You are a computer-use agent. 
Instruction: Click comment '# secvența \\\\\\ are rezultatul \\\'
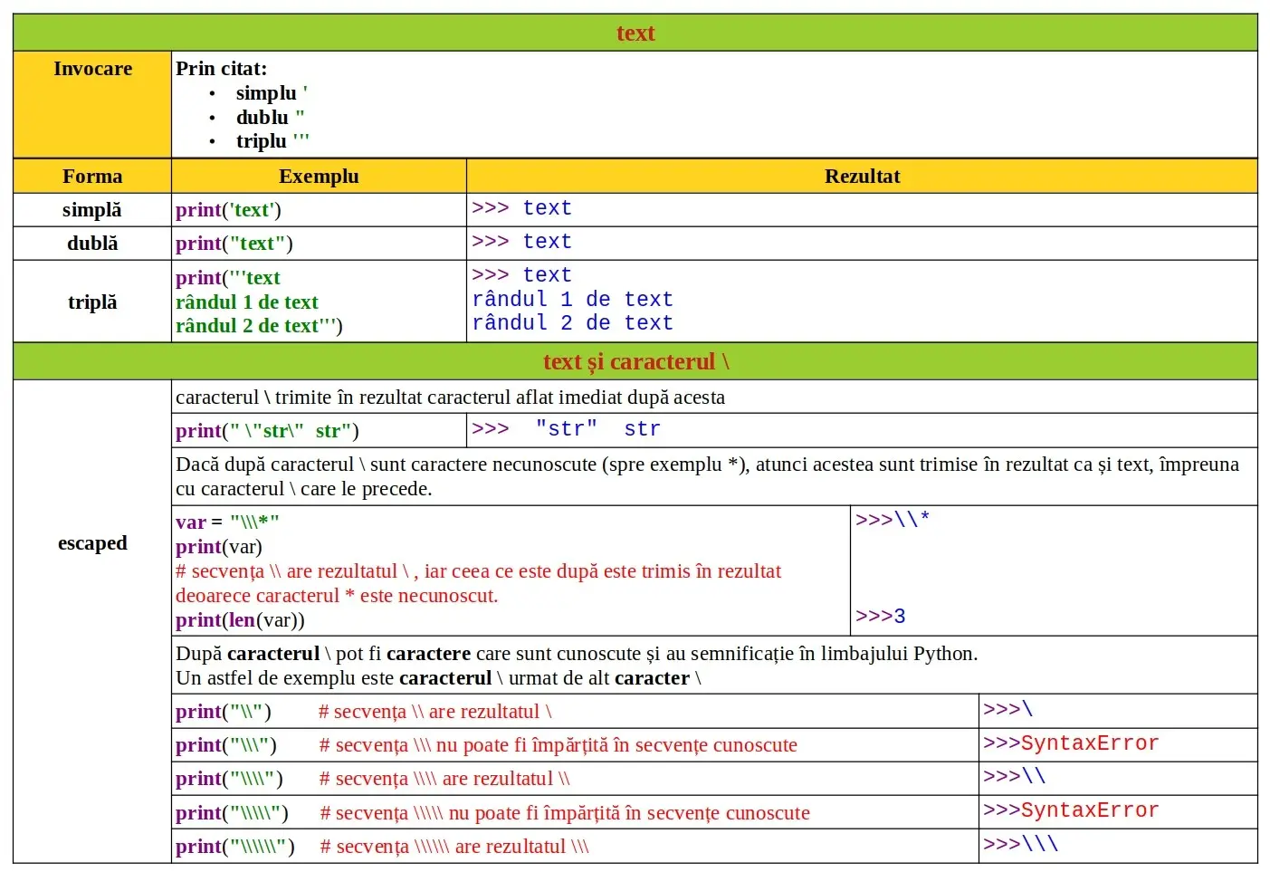click(x=454, y=847)
